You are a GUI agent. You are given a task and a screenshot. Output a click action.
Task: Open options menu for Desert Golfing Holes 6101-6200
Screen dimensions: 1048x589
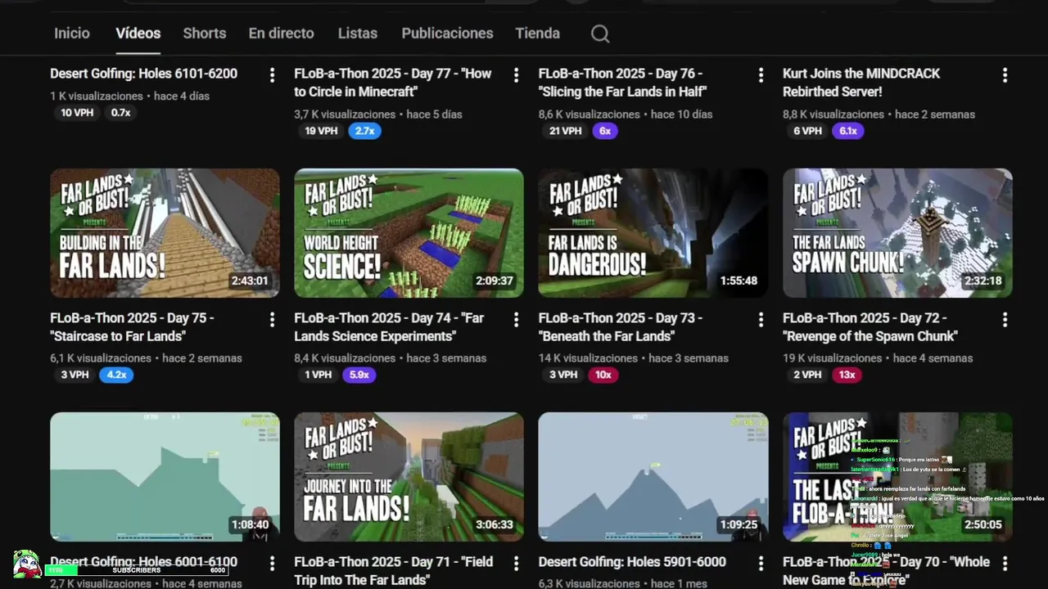[x=272, y=75]
